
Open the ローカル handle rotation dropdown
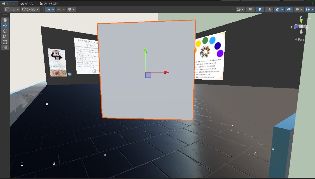[x=30, y=9]
